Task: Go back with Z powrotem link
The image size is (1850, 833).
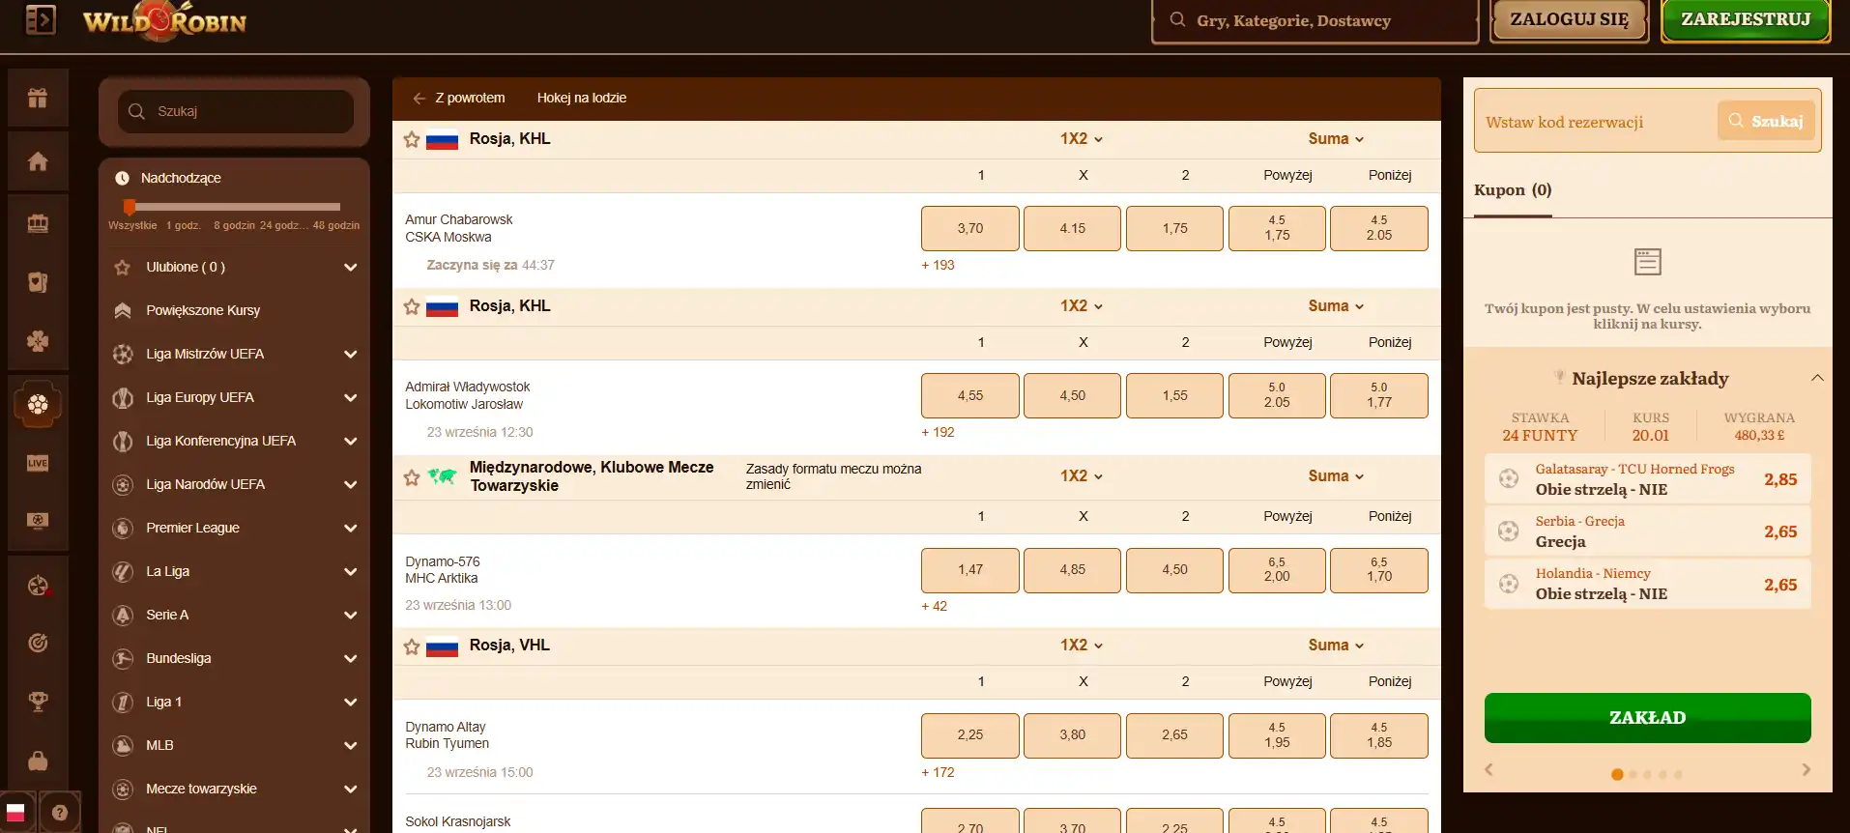Action: pyautogui.click(x=459, y=98)
